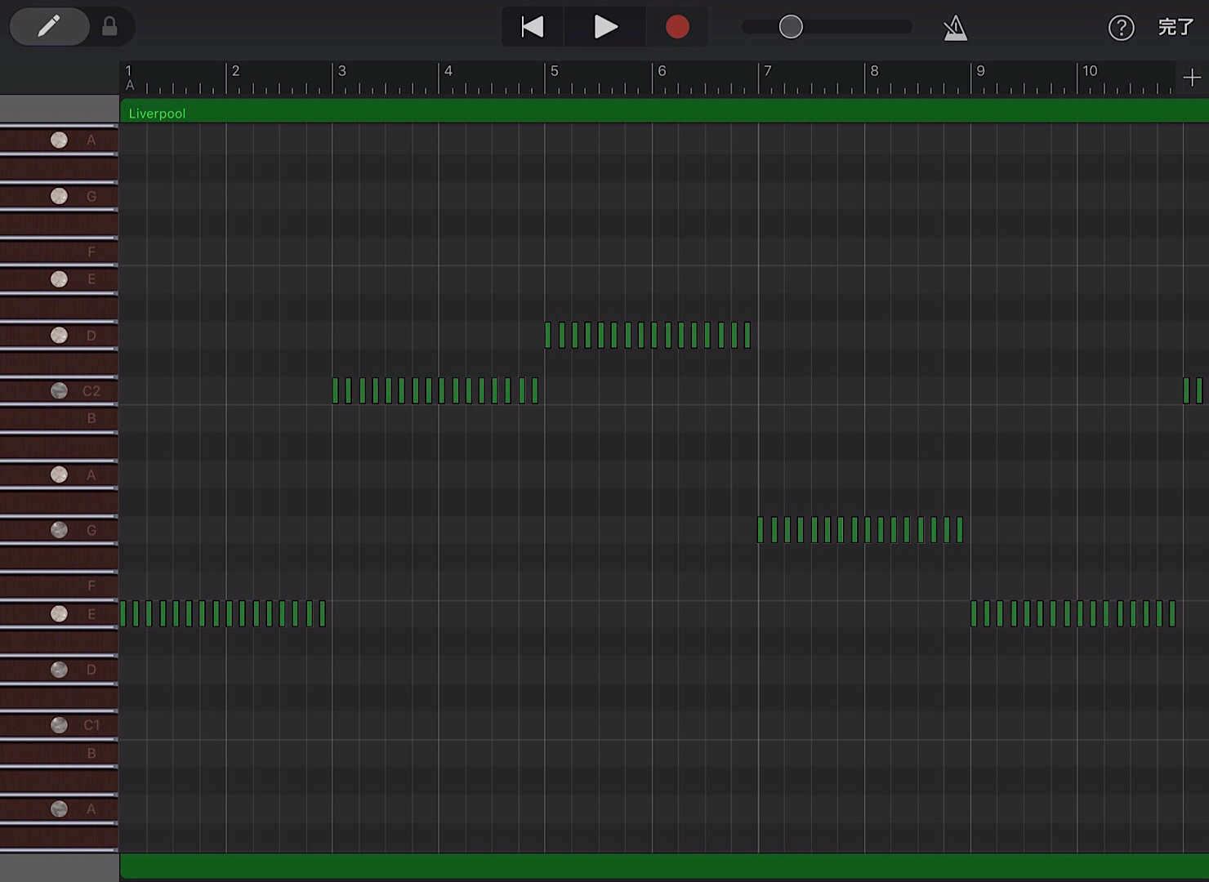
Task: Tap the lower E fret key
Action: (59, 613)
